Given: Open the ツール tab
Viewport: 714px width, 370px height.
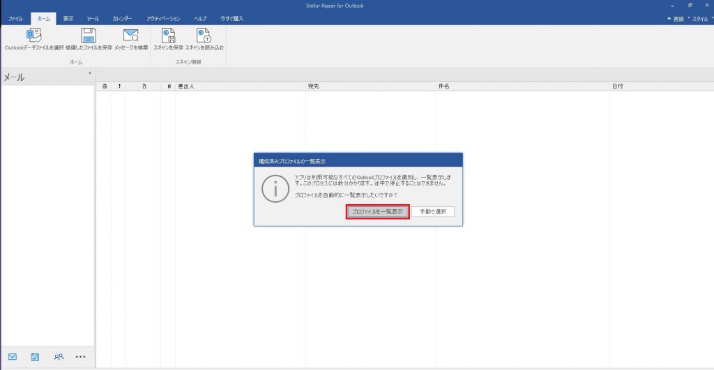Looking at the screenshot, I should pyautogui.click(x=93, y=19).
